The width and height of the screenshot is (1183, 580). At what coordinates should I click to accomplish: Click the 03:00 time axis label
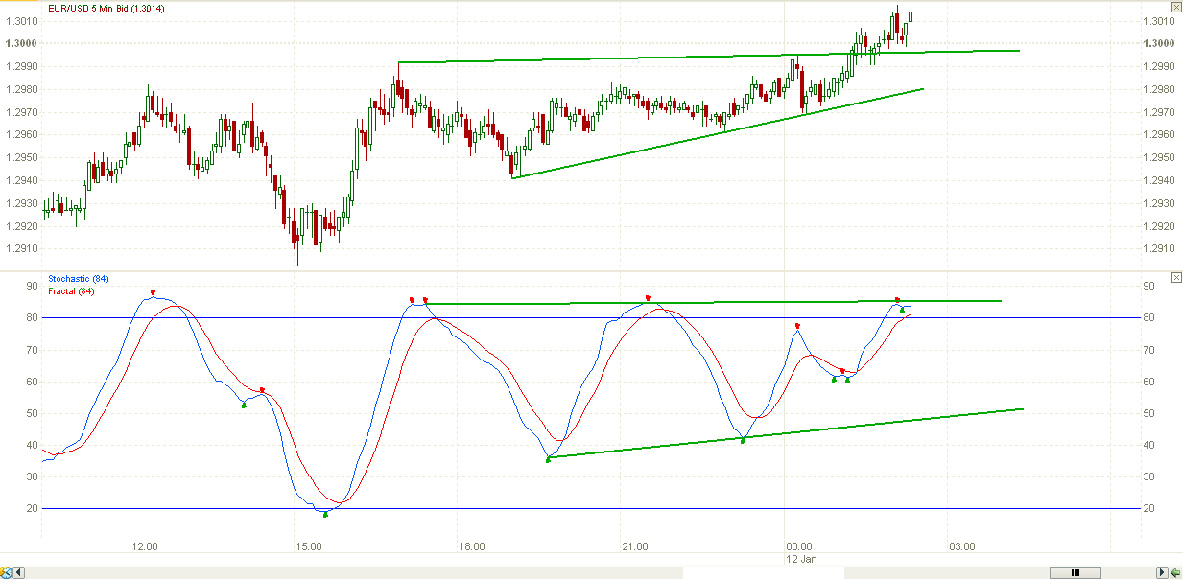tap(962, 547)
